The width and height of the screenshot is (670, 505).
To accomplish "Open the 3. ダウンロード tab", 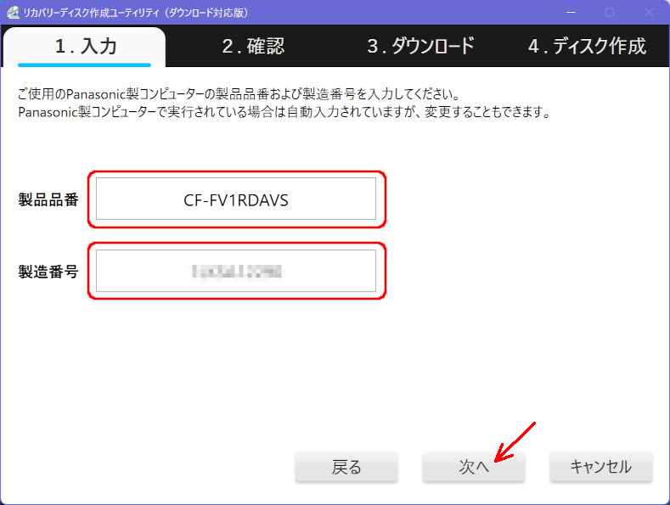I will tap(420, 46).
